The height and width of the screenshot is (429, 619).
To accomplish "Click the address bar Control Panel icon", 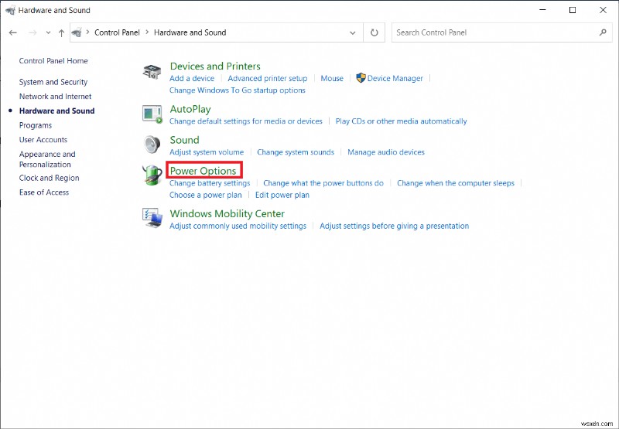I will point(77,32).
